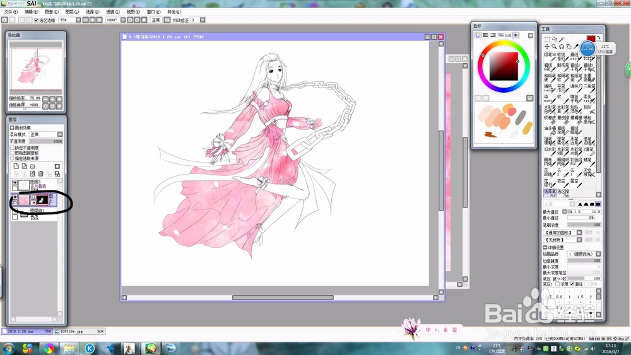Select the zoom magnifier tool
631x355 pixels.
pos(554,47)
